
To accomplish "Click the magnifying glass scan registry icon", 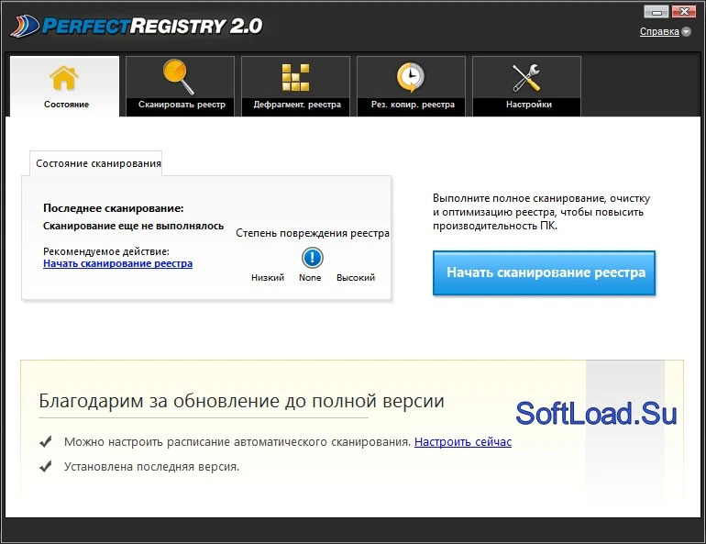I will [x=179, y=76].
